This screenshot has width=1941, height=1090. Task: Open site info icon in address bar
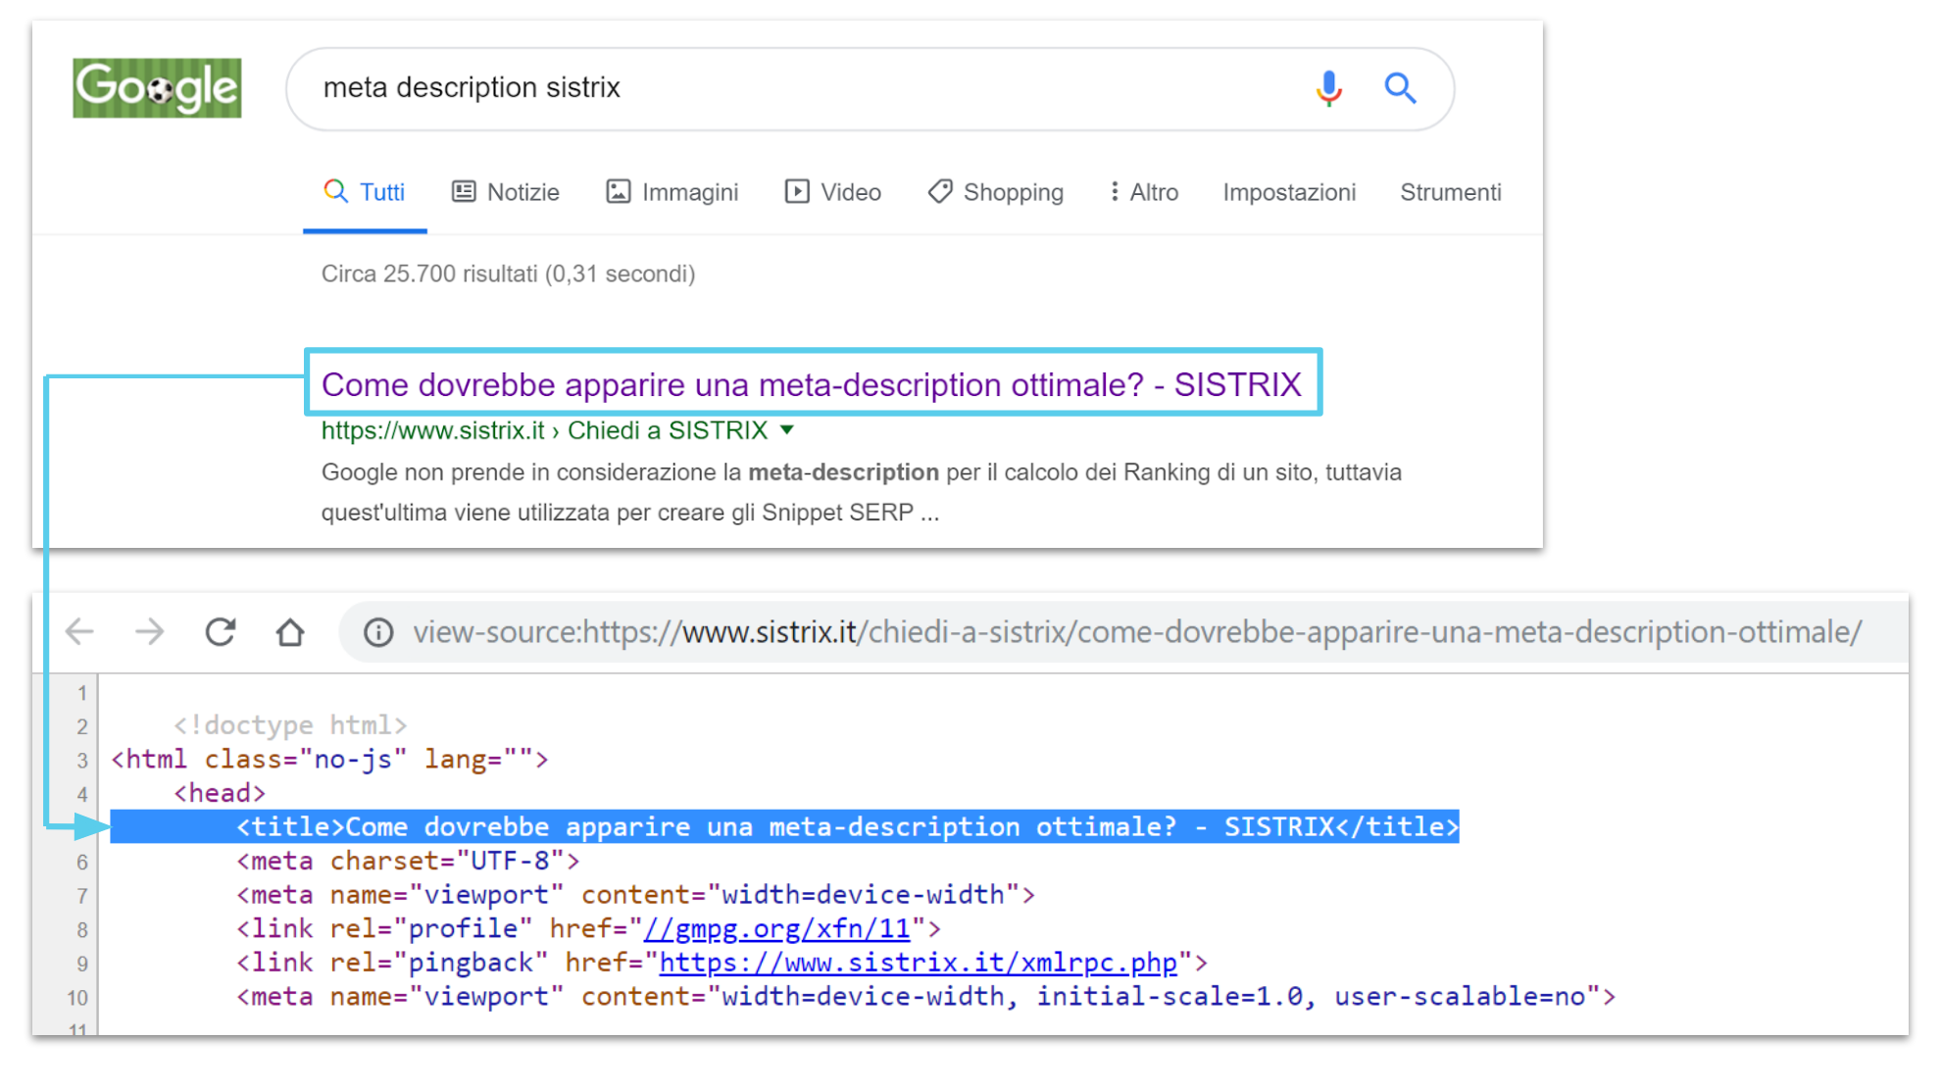coord(378,633)
